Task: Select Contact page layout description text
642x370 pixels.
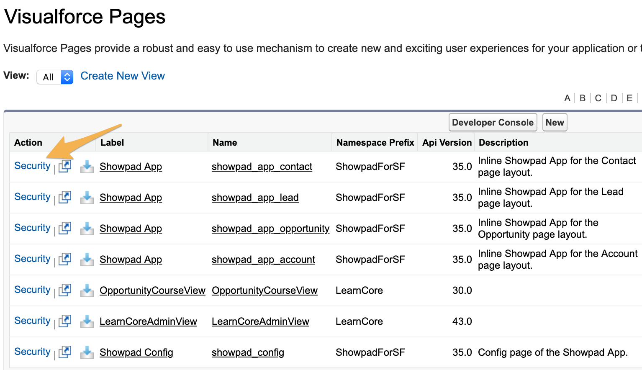Action: pos(557,167)
